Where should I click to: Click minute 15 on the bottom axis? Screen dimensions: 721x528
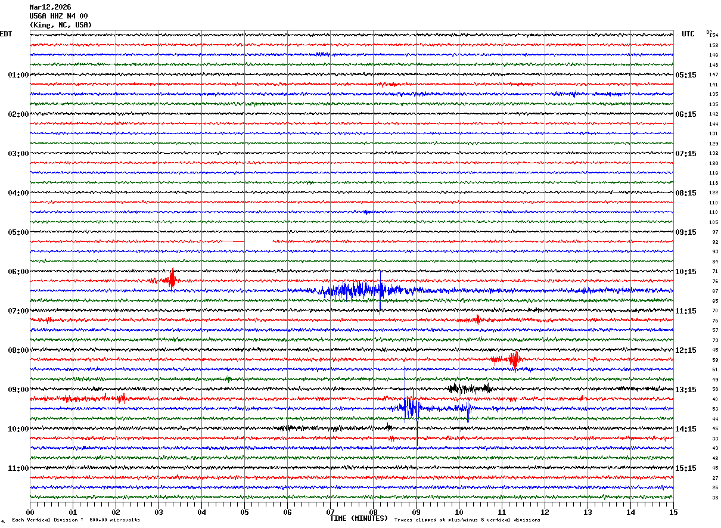pyautogui.click(x=673, y=513)
